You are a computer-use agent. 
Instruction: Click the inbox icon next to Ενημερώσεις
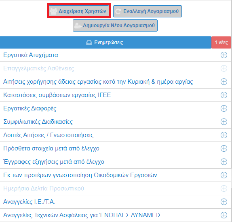pyautogui.click(x=89, y=42)
